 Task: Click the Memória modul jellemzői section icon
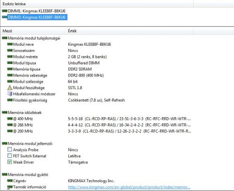pos(5,143)
